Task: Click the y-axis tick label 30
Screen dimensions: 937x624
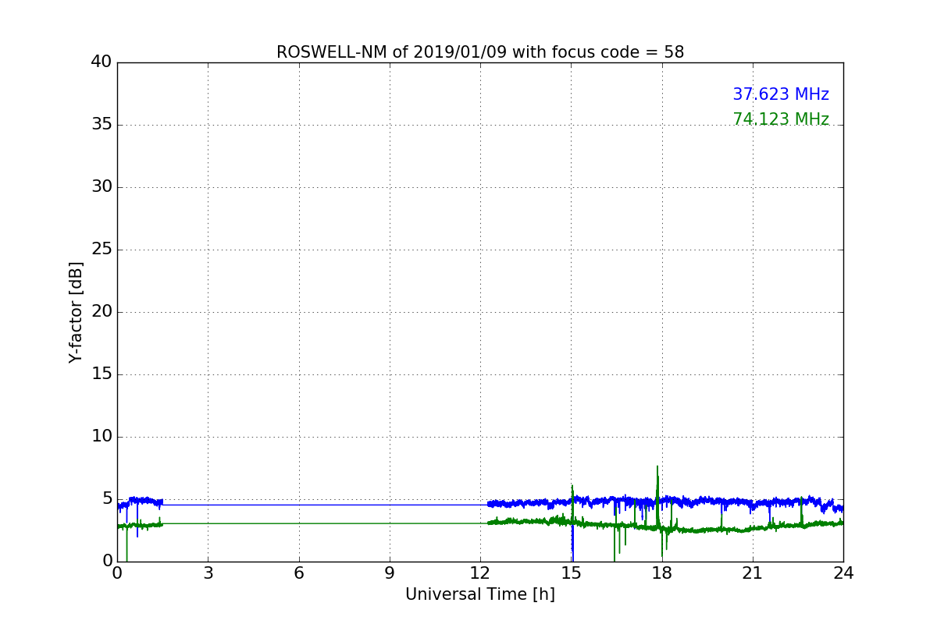Action: click(102, 186)
